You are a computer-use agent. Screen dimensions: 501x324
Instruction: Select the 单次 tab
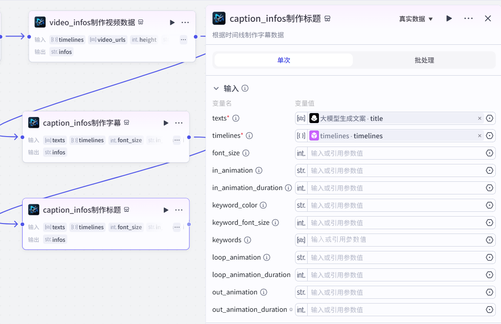click(x=283, y=60)
